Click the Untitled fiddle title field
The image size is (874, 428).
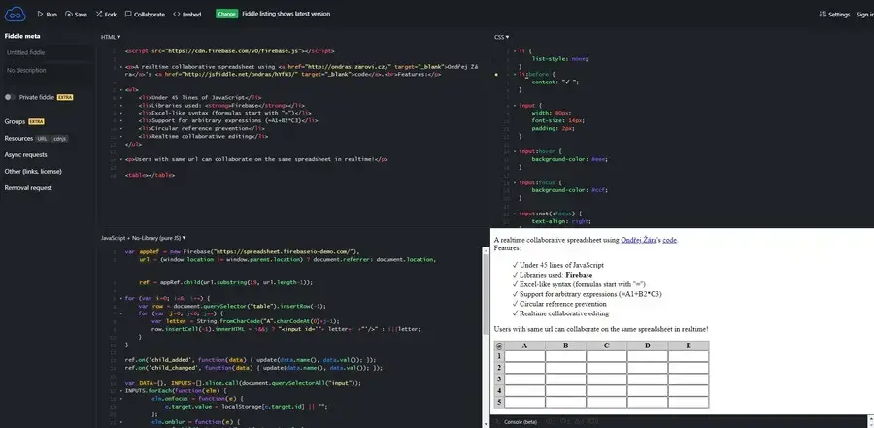48,53
